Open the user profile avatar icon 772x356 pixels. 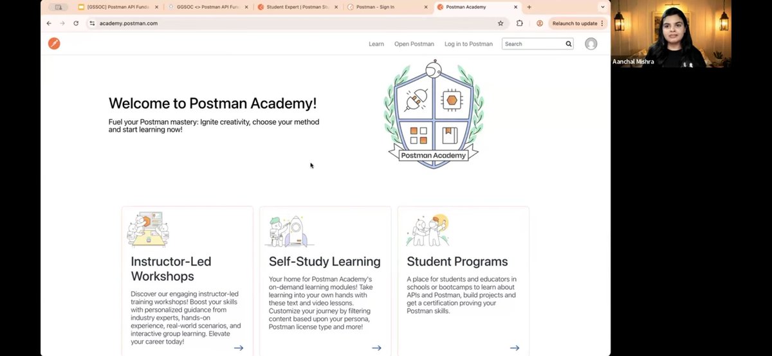coord(591,44)
